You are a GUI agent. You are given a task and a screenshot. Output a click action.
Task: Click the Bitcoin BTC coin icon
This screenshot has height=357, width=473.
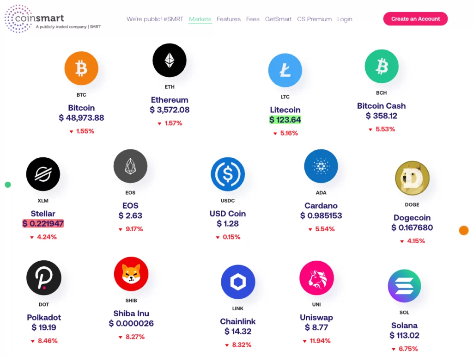[81, 68]
